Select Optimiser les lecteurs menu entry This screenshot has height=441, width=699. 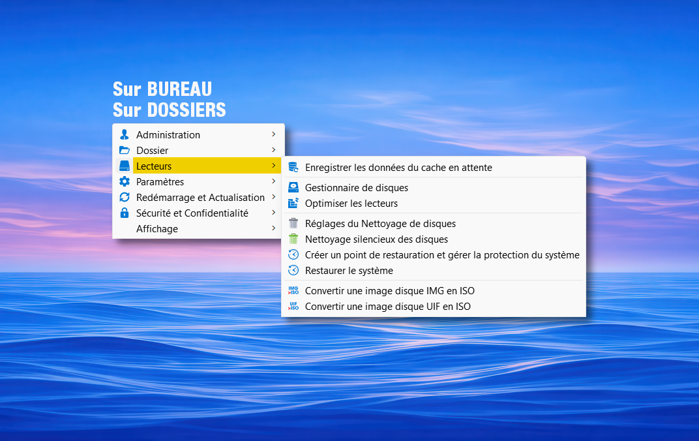click(351, 204)
